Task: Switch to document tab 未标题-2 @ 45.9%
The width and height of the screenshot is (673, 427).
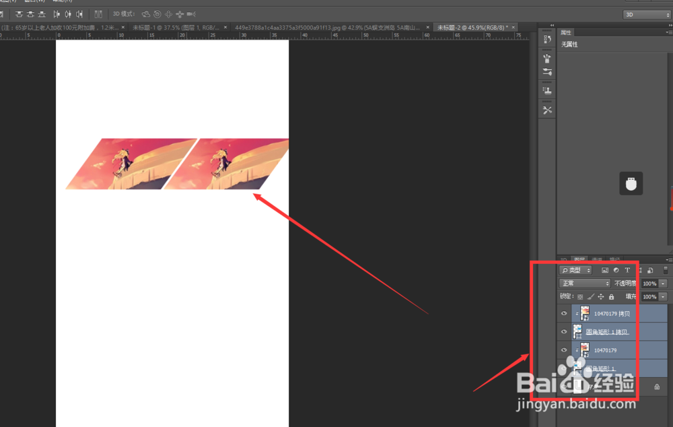Action: pos(472,28)
